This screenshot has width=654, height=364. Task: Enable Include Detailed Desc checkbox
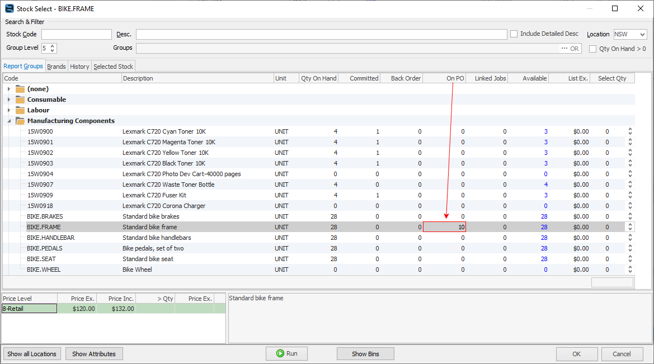click(514, 34)
